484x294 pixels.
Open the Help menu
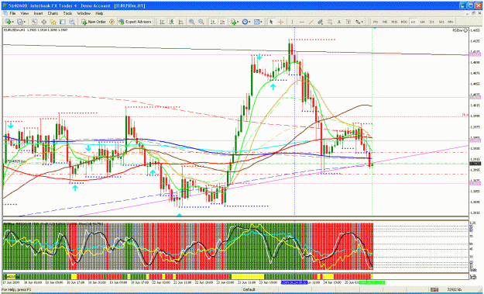[99, 13]
